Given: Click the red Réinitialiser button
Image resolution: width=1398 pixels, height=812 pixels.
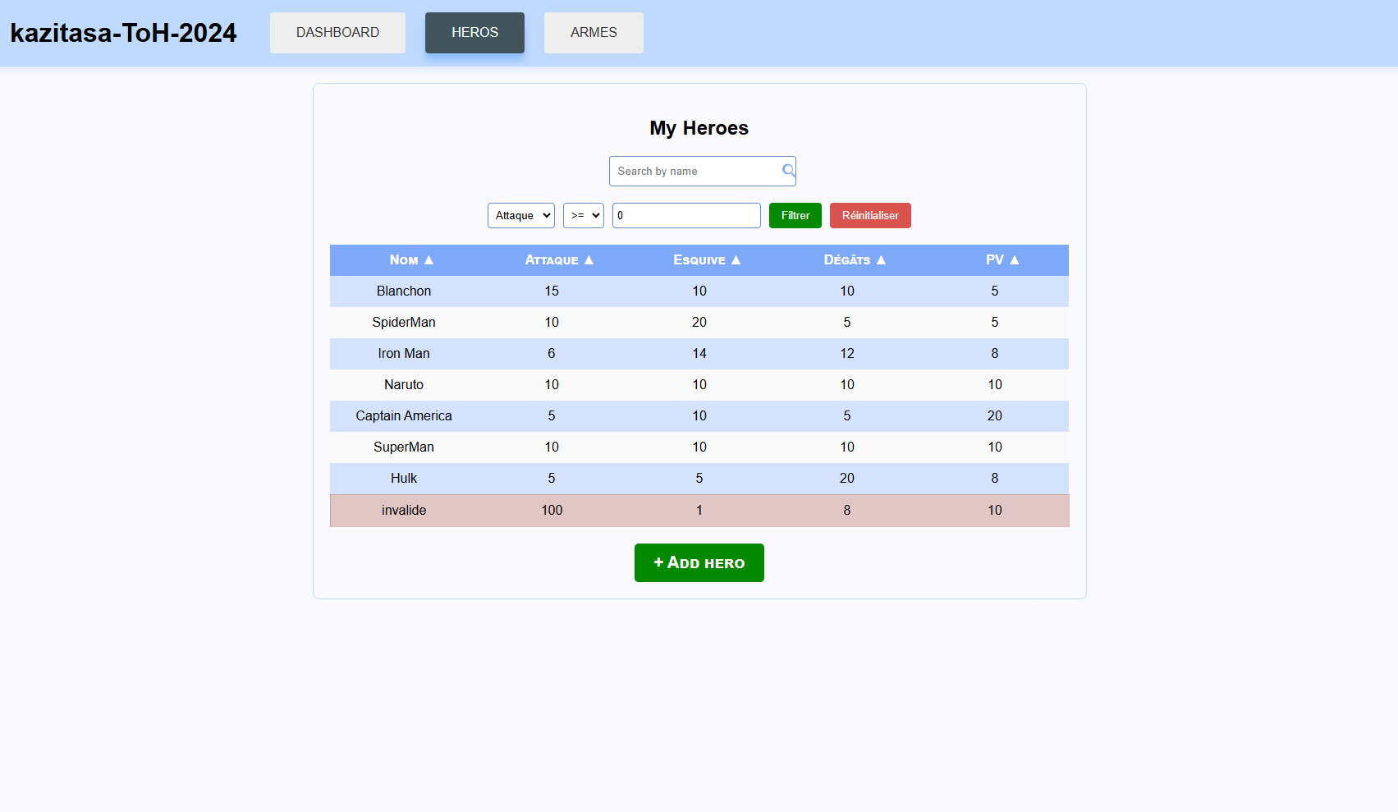Looking at the screenshot, I should (x=870, y=215).
